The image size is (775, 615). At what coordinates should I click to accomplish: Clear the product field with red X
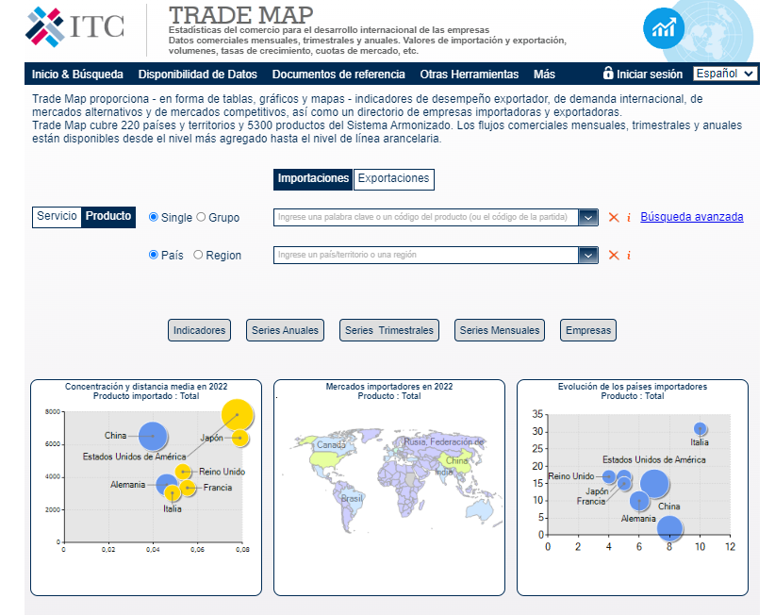[x=614, y=217]
